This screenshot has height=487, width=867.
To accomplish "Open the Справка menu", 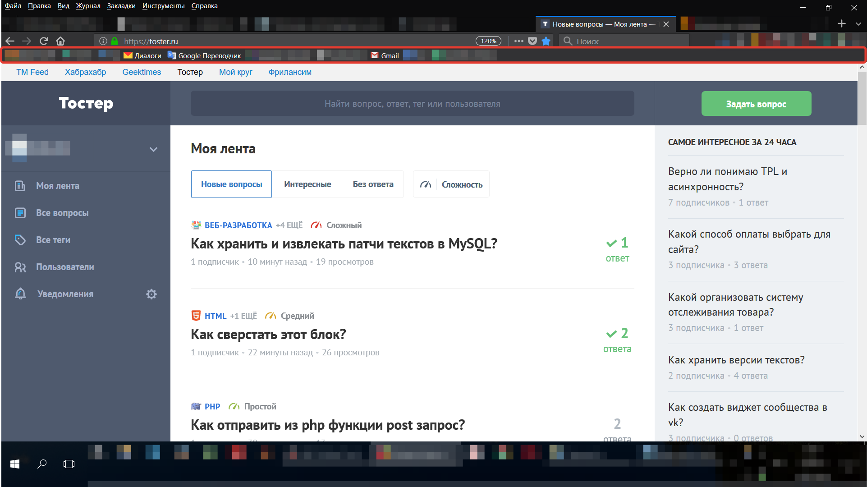I will [204, 6].
